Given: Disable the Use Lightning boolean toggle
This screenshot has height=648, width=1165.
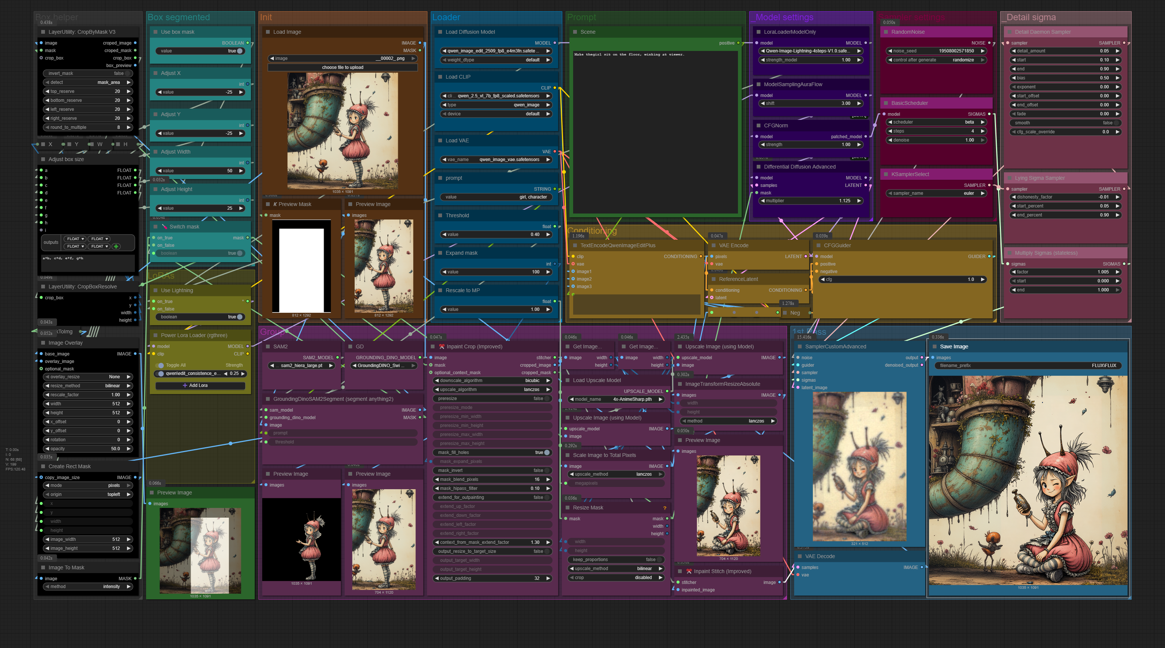Looking at the screenshot, I should [240, 317].
